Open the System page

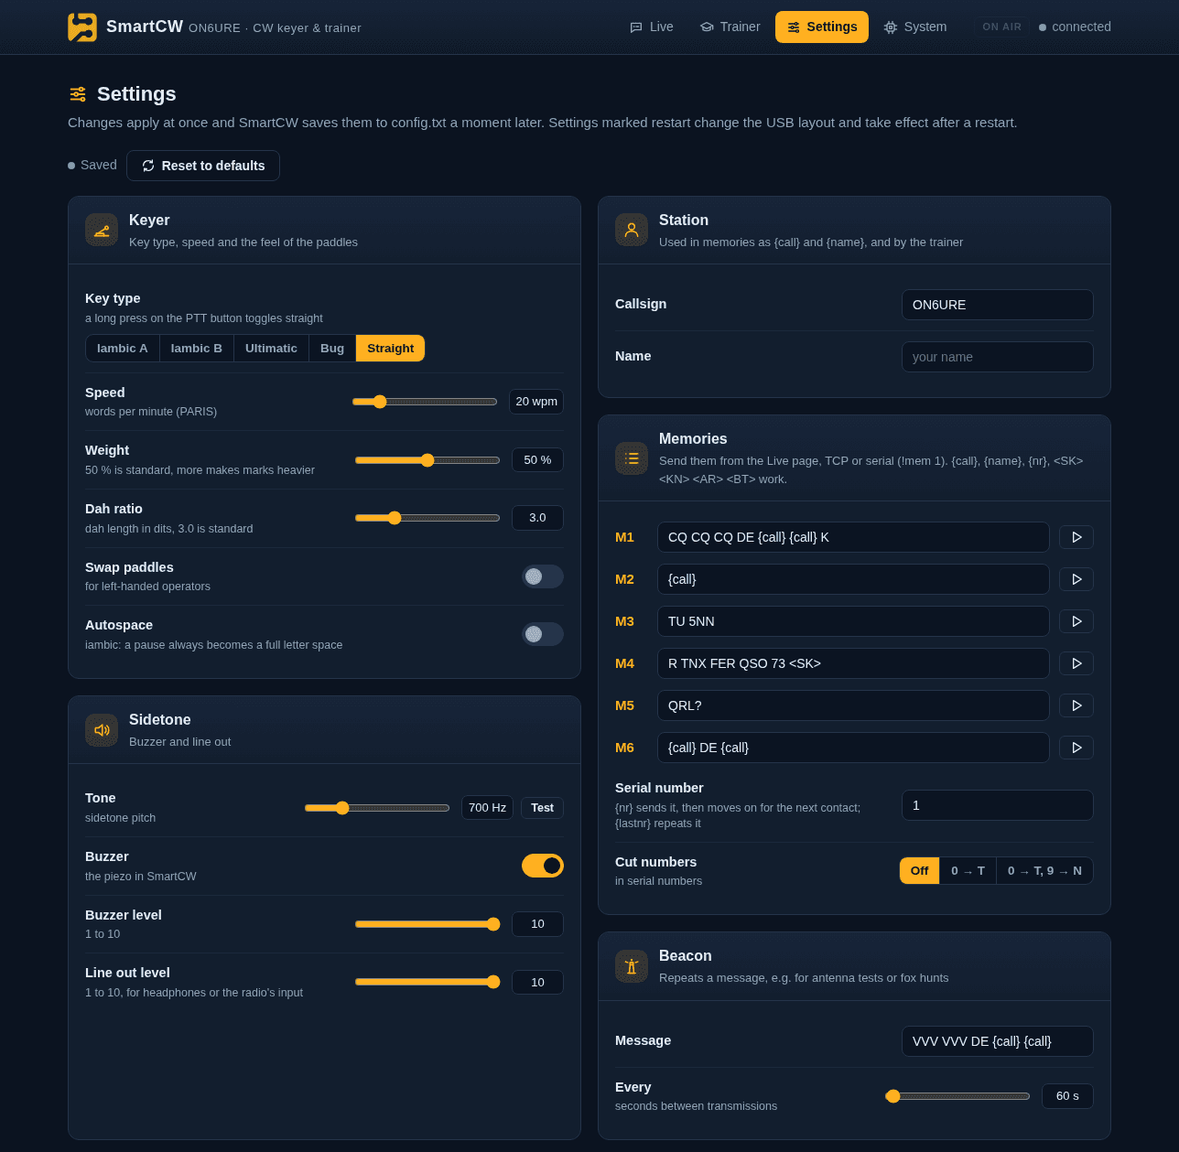point(915,27)
